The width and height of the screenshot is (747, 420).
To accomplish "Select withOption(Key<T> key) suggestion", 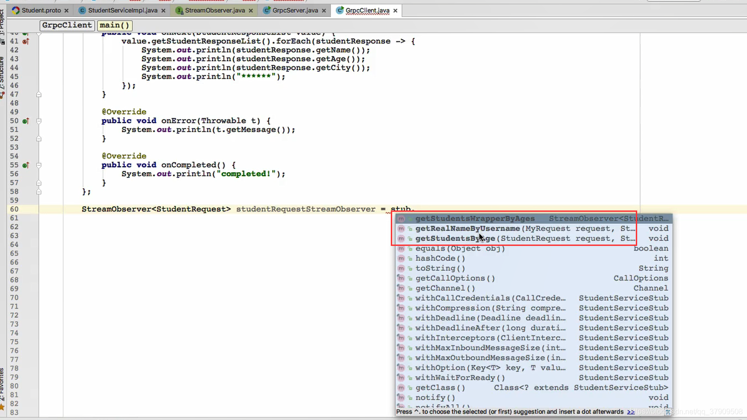I will [x=533, y=368].
